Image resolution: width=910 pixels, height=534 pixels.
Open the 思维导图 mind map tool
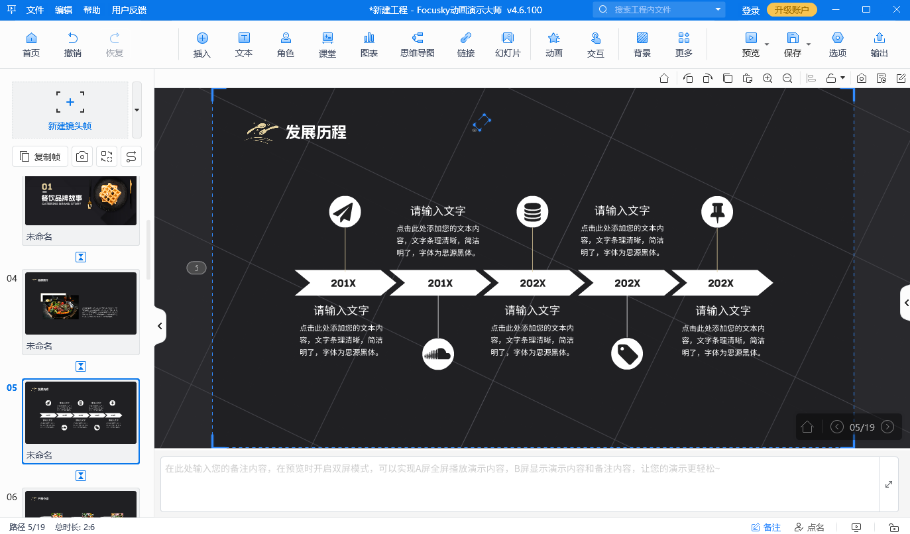[x=418, y=44]
